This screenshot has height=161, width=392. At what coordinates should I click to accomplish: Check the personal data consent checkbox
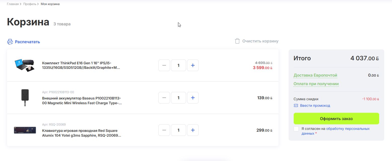click(x=296, y=129)
